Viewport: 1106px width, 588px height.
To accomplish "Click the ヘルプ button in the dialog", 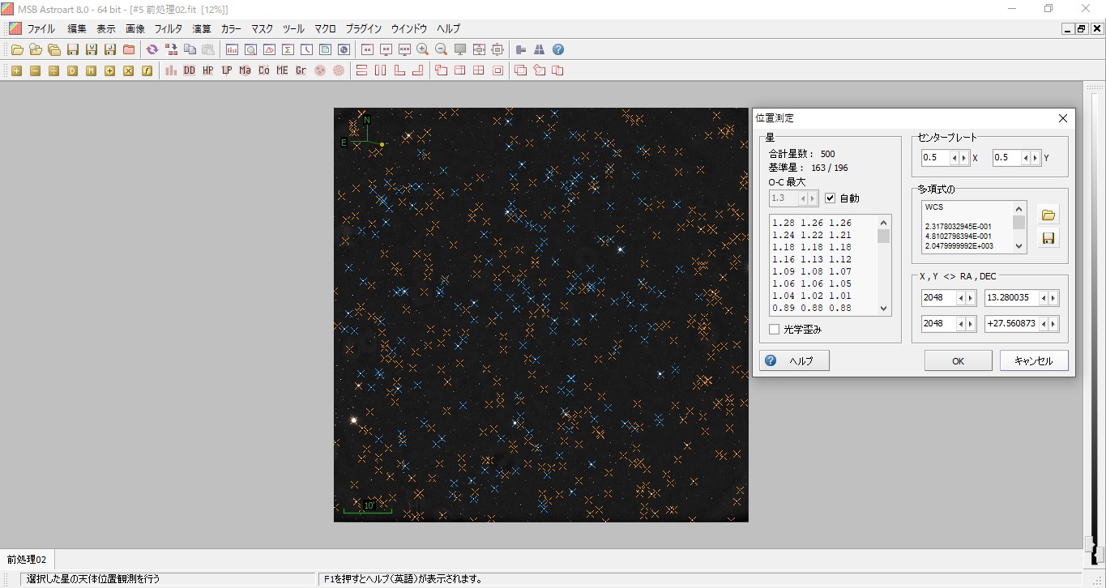I will click(794, 361).
